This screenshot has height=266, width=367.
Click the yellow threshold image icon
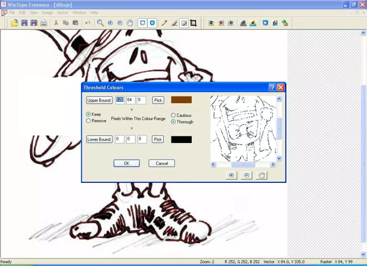coord(253,23)
